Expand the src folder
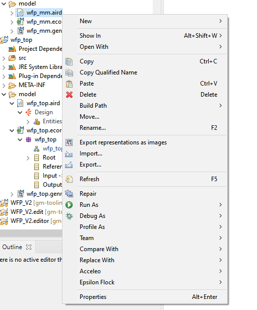The image size is (257, 310). [x=4, y=58]
